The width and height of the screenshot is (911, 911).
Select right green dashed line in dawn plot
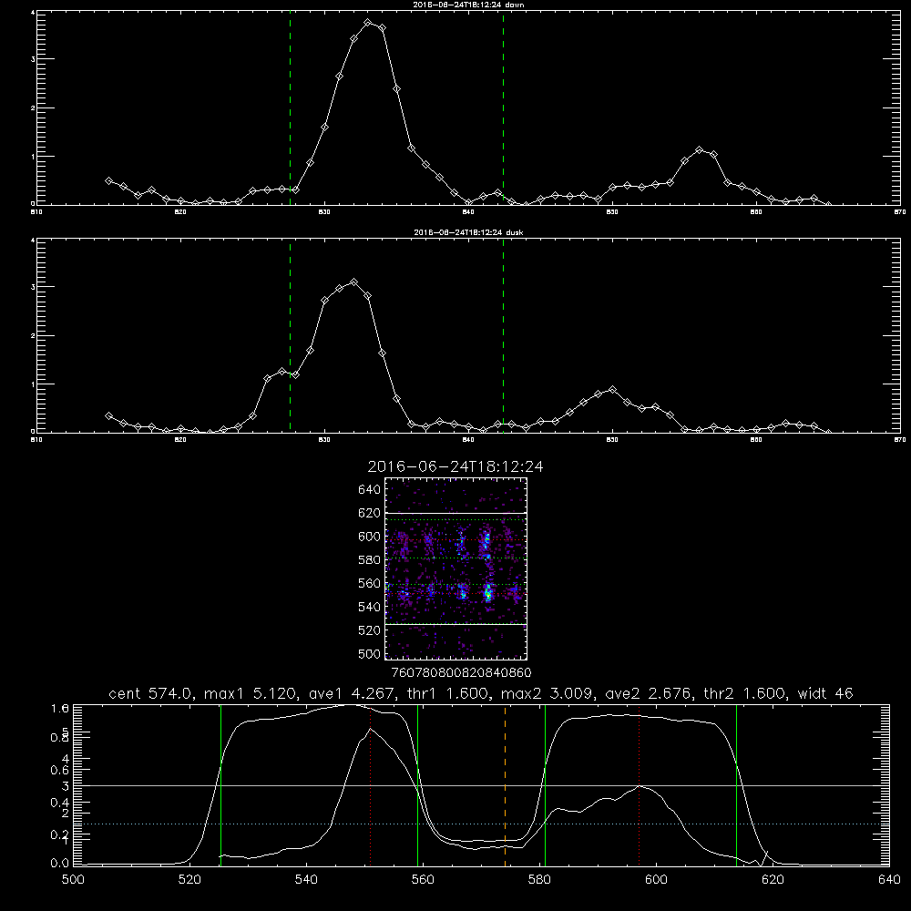tap(503, 108)
